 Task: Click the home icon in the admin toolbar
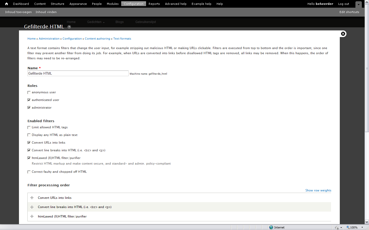coord(6,4)
